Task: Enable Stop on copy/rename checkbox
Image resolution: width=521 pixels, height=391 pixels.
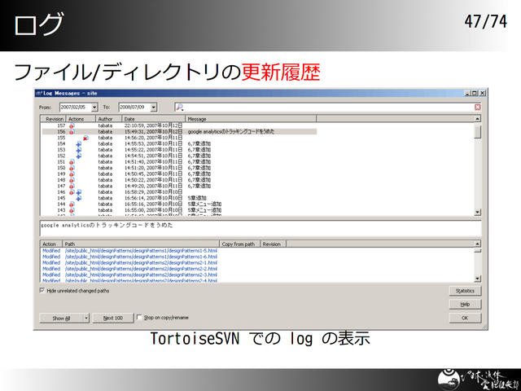Action: pos(139,318)
